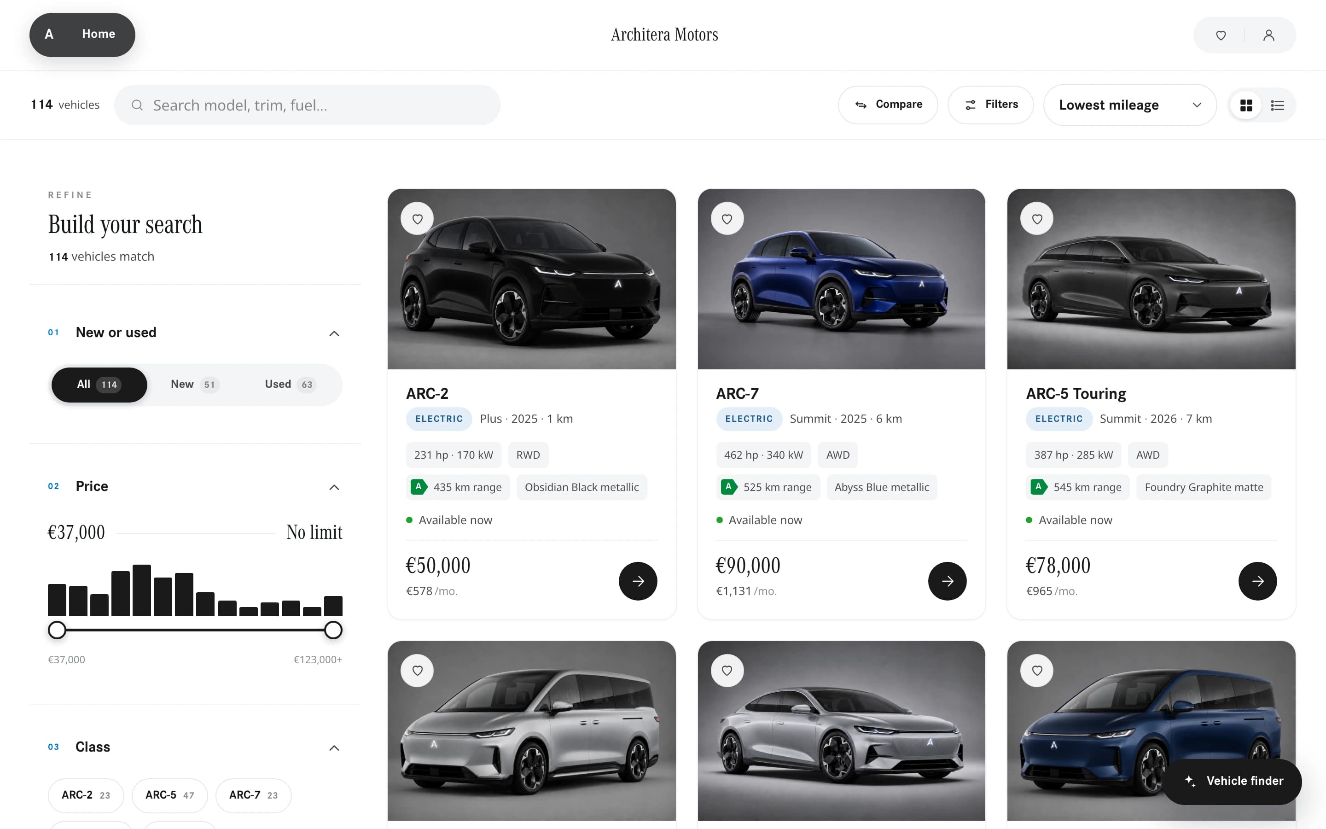Viewport: 1326px width, 829px height.
Task: Click ELECTRIC badge on ARC-7 card
Action: tap(749, 419)
